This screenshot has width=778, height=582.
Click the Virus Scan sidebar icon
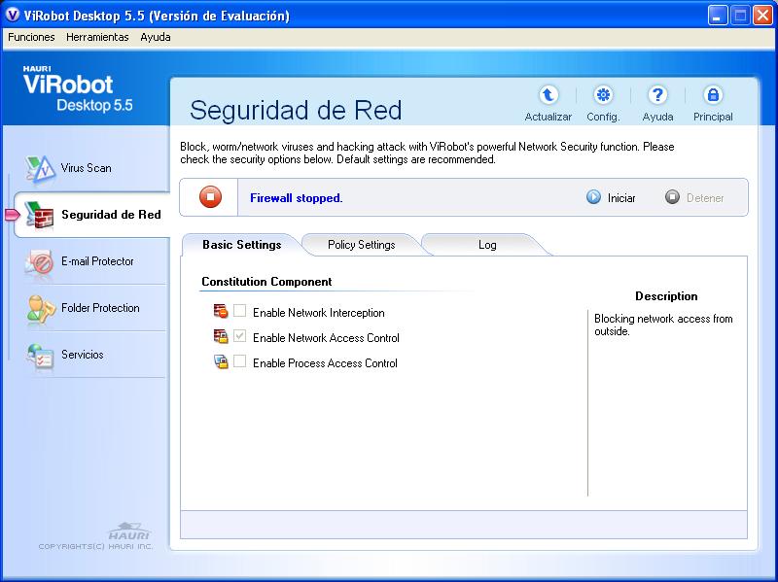(40, 168)
